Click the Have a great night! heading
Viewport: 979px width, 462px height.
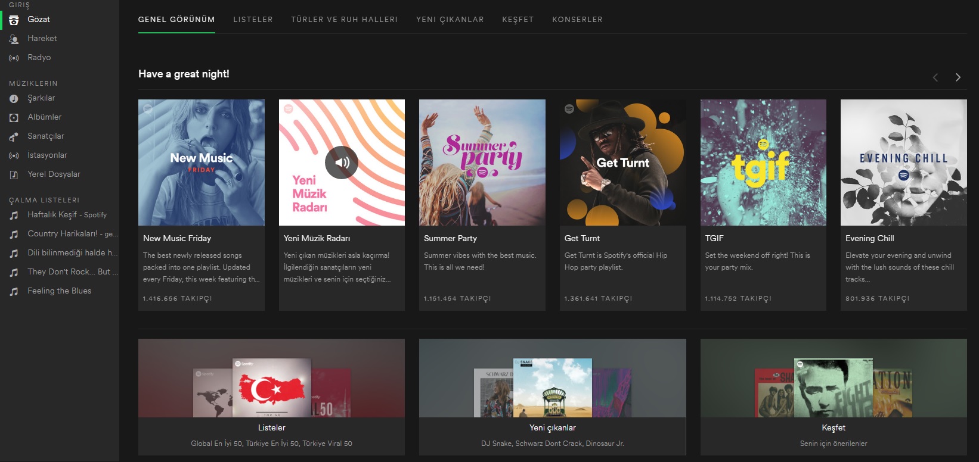click(184, 74)
